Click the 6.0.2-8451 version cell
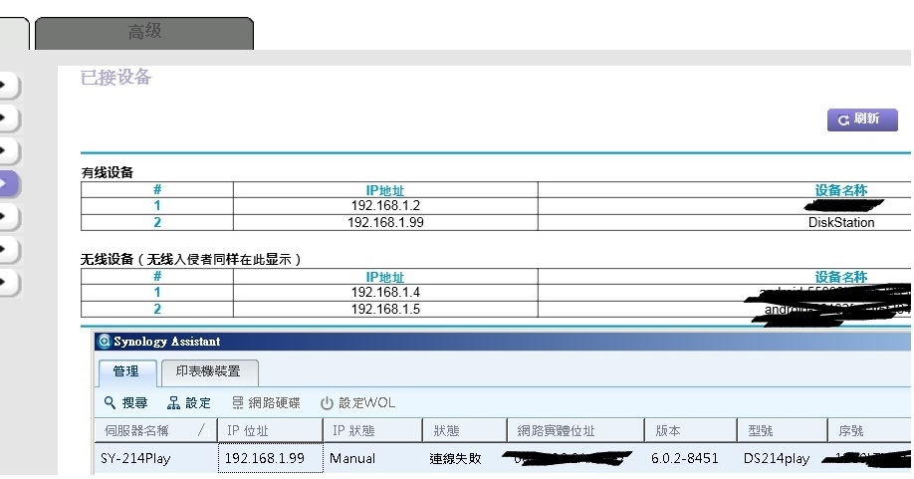This screenshot has width=914, height=479. 684,459
